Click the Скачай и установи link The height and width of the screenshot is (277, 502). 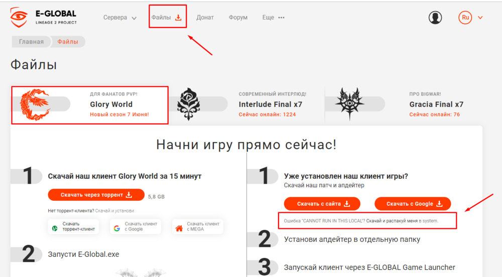point(114,211)
